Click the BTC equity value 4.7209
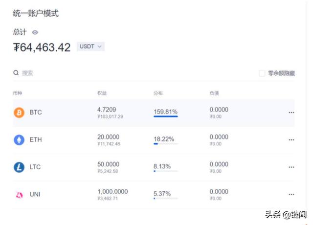Viewport: 313px width, 225px height. coord(107,110)
